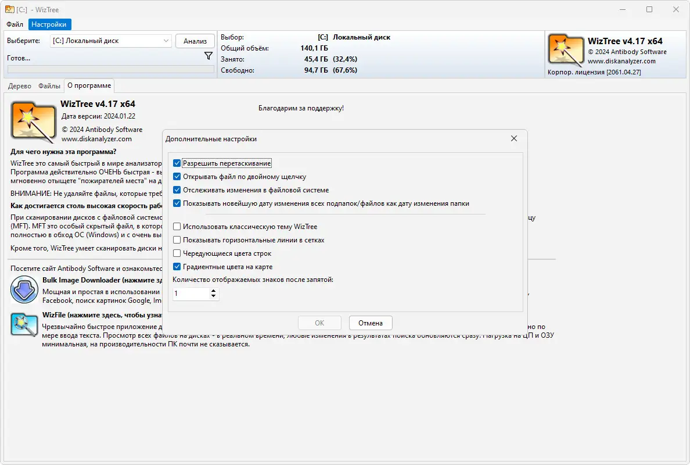Click Для чего нужна эта программа? heading

(x=63, y=152)
